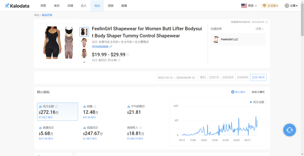This screenshot has width=304, height=156.
Task: Go to 商品 breadcrumb link
Action: click(x=37, y=15)
